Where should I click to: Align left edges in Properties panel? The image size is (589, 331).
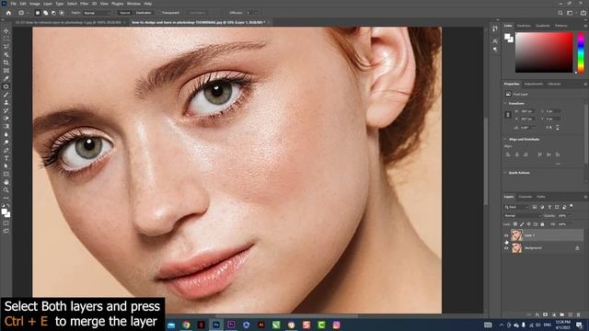tap(508, 154)
